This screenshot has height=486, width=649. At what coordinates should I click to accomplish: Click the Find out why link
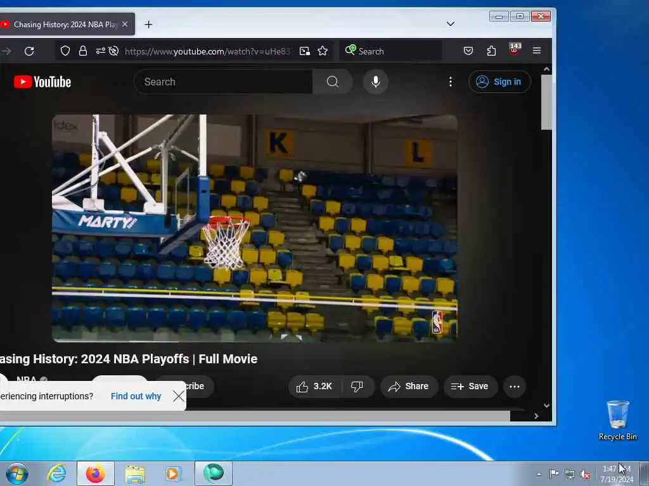[x=136, y=396]
